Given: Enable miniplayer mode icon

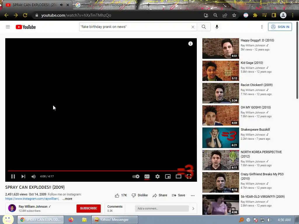Looking at the screenshot, I should [x=168, y=176].
